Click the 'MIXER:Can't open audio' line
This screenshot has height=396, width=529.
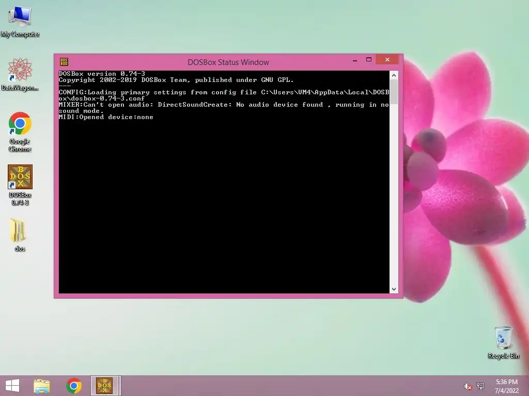click(224, 105)
